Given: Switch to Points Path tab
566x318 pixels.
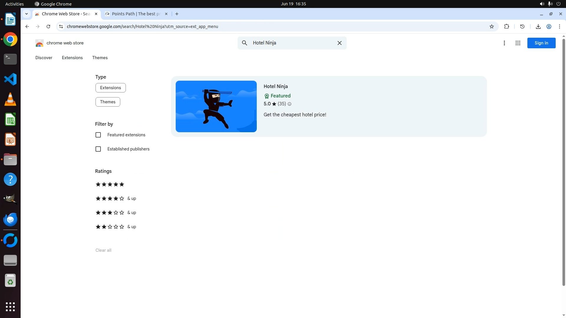Looking at the screenshot, I should (x=136, y=14).
